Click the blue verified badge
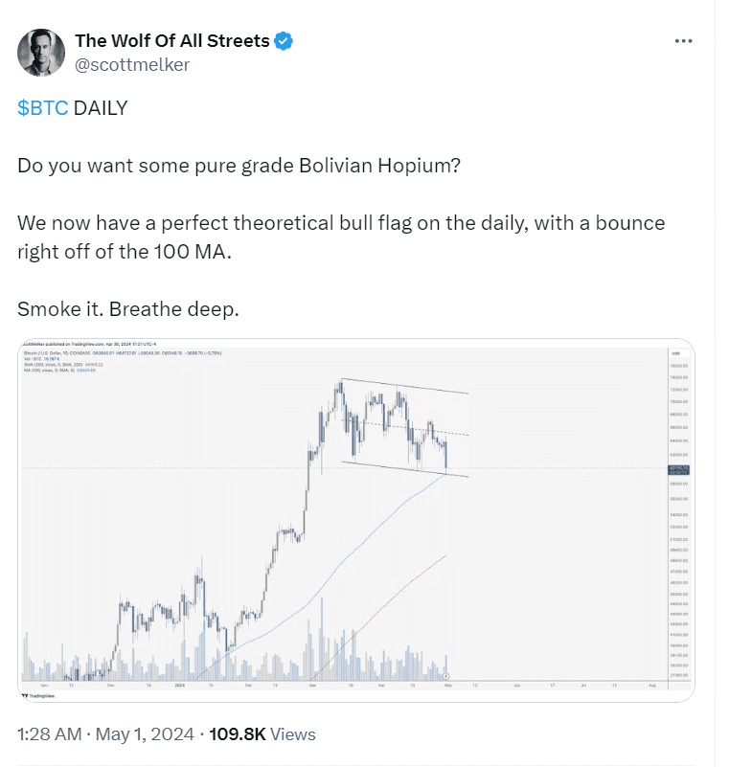 pos(281,40)
